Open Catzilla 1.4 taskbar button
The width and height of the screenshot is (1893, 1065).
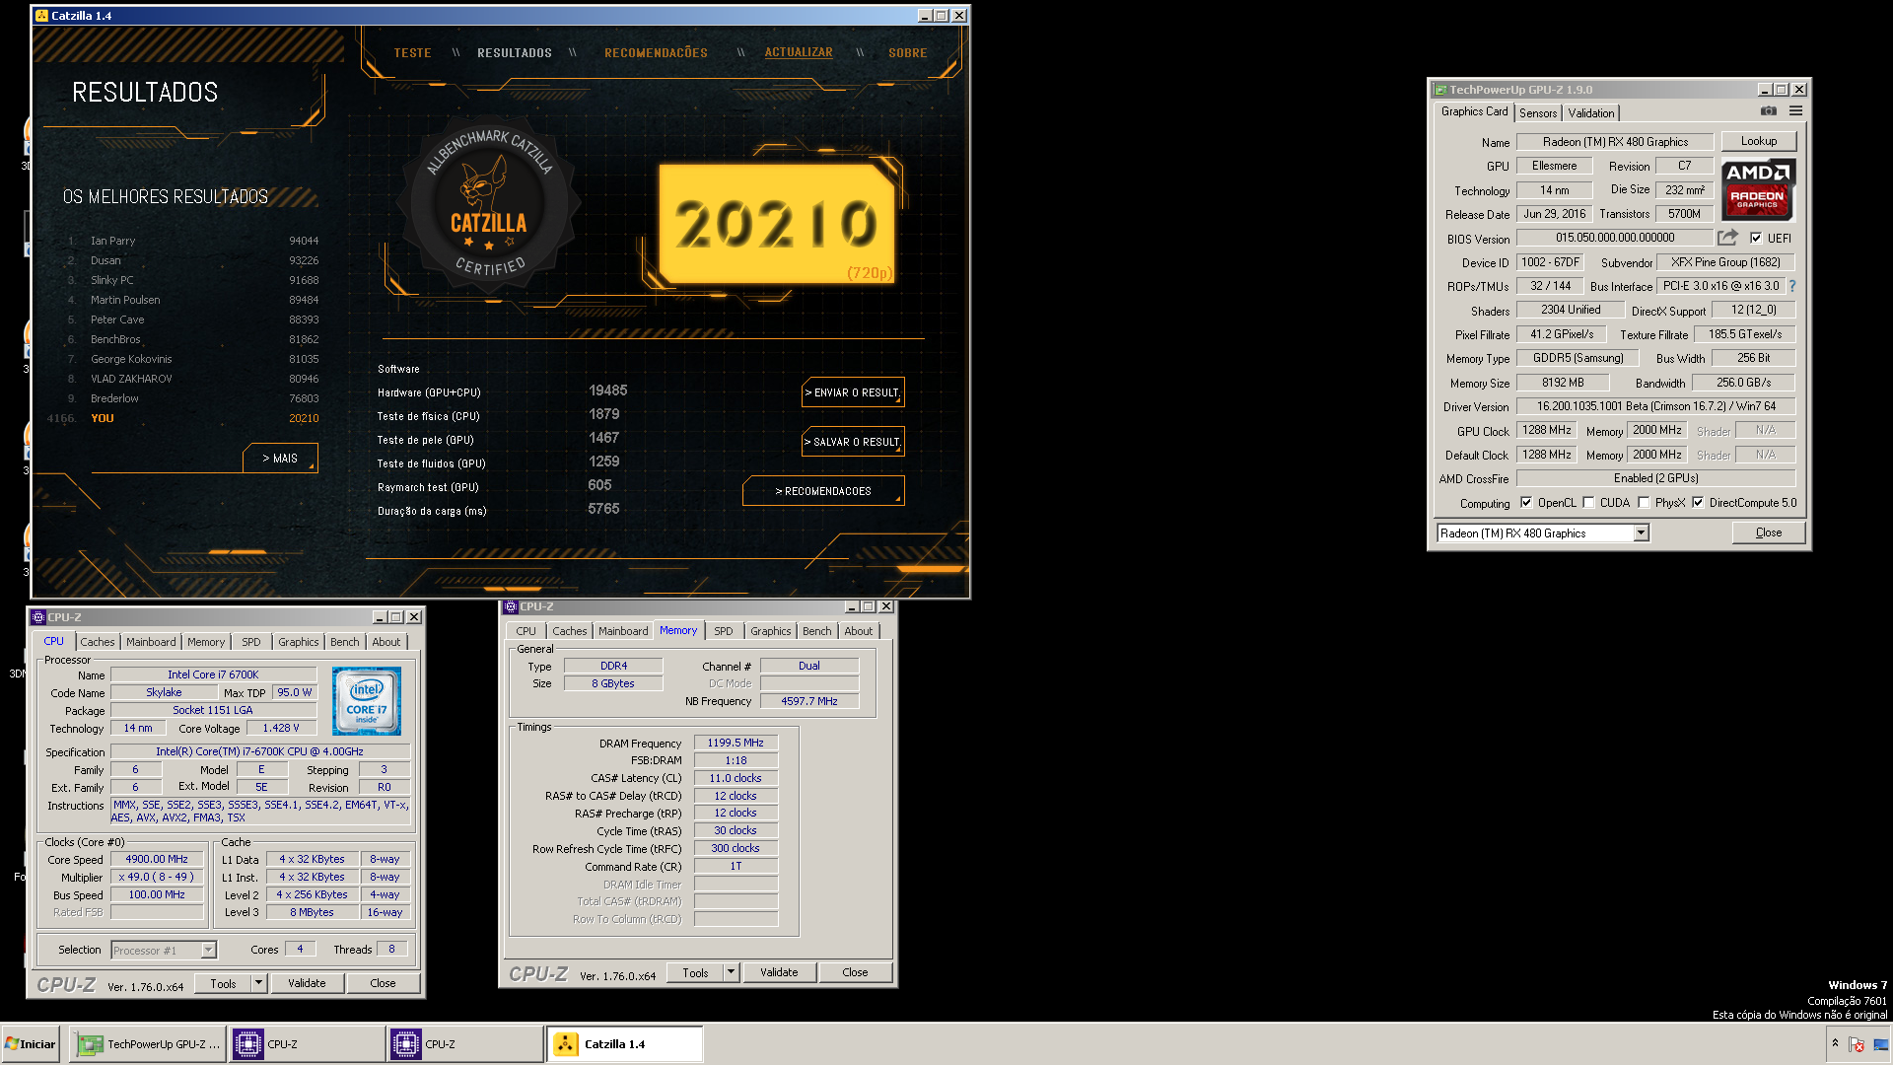coord(625,1044)
